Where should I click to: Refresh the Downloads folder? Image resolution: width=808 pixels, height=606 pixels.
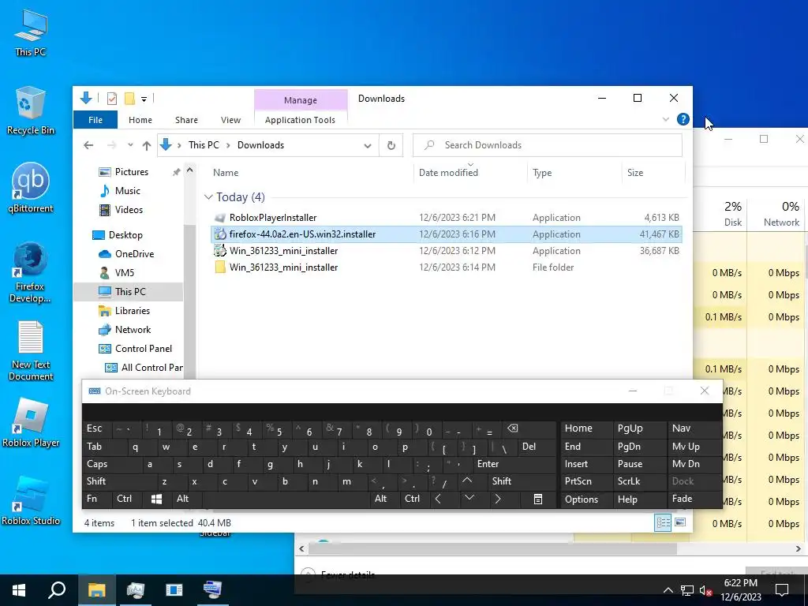click(x=391, y=145)
